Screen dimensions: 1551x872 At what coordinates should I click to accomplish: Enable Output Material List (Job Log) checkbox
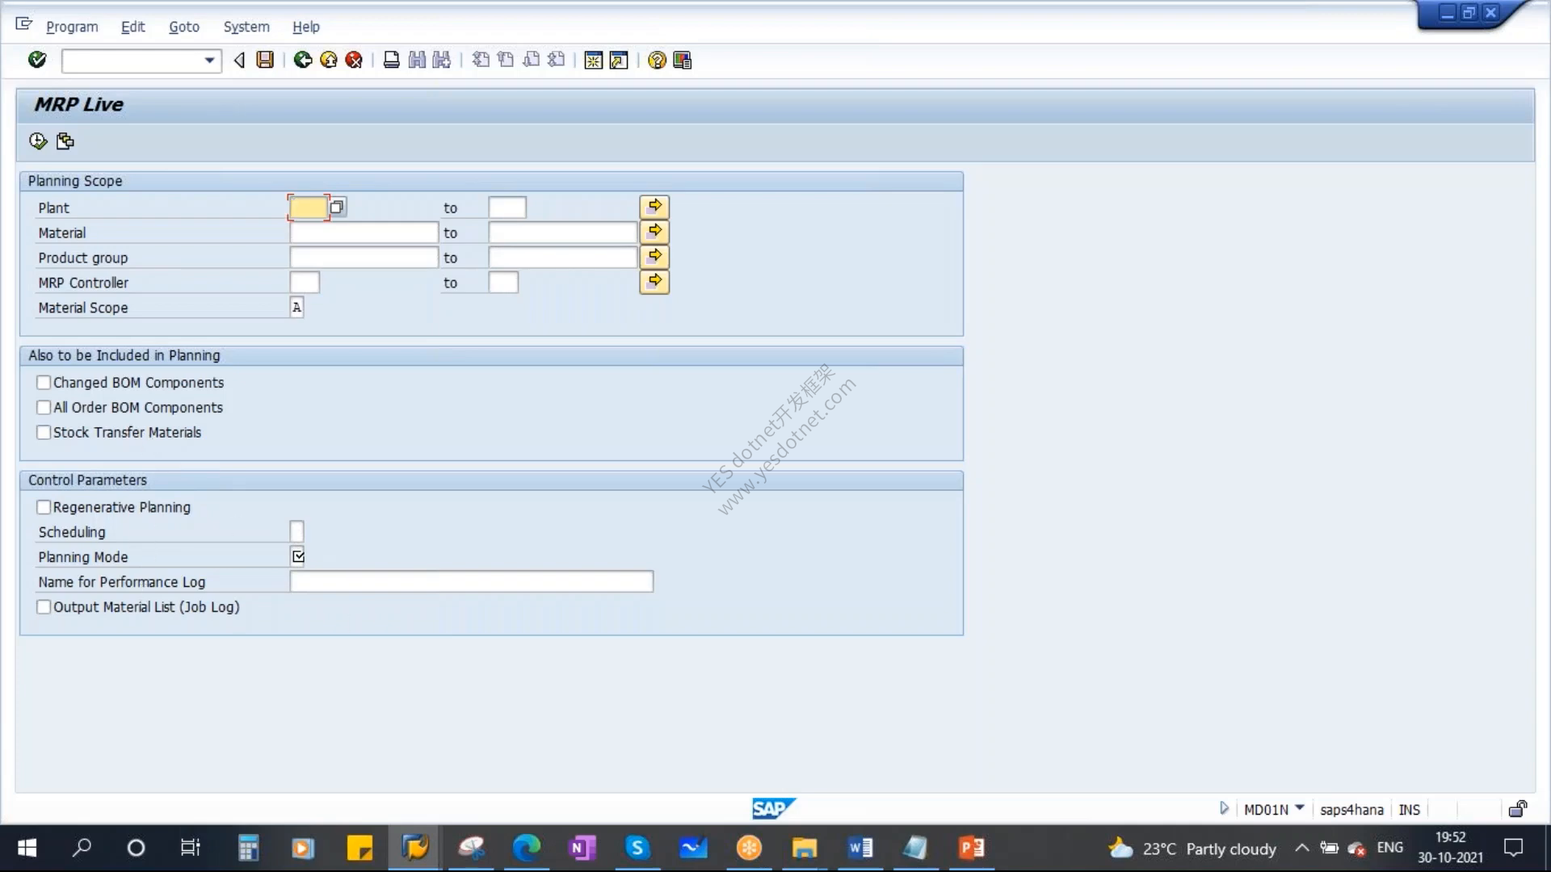click(x=44, y=607)
